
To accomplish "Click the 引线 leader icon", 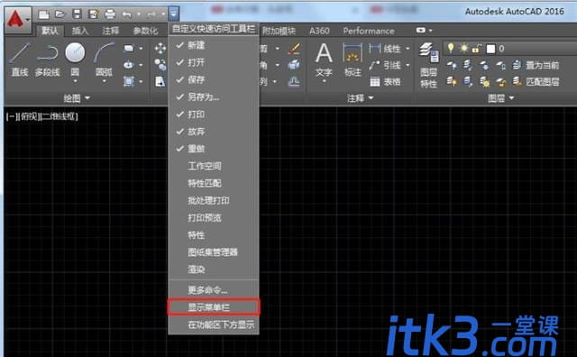I will point(375,65).
